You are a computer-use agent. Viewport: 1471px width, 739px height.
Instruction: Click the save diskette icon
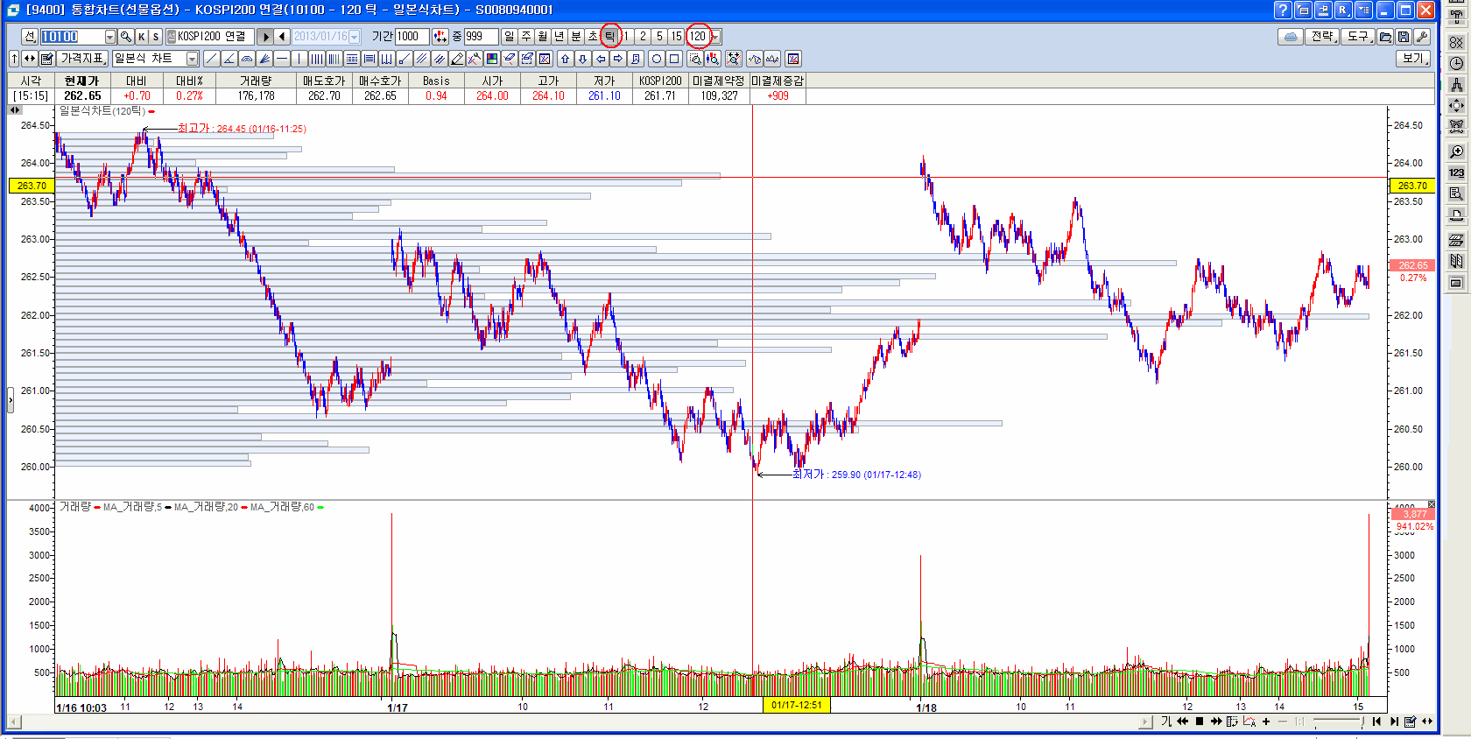[1404, 37]
